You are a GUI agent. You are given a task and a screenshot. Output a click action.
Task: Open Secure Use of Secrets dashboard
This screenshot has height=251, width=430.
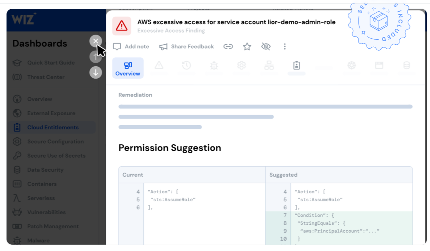click(x=56, y=156)
